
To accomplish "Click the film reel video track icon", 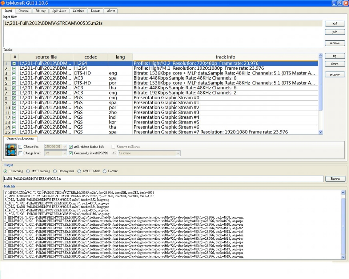I will pos(11,150).
